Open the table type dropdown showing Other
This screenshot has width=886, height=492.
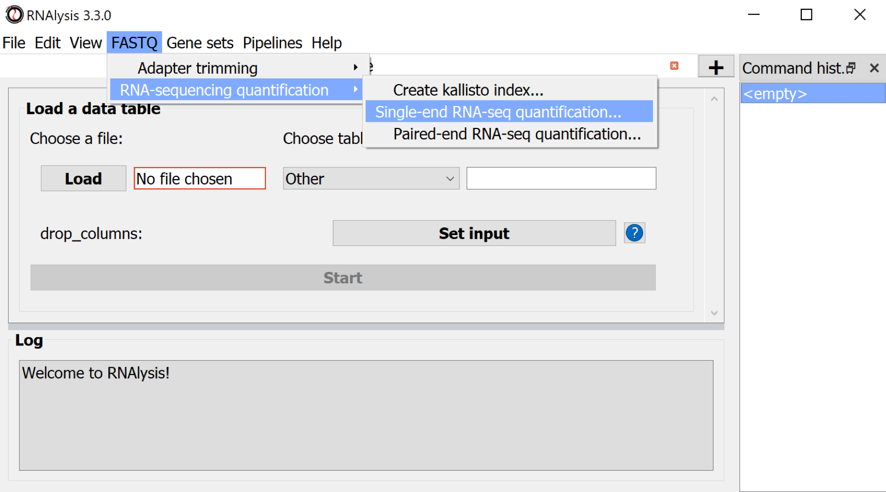[x=371, y=178]
